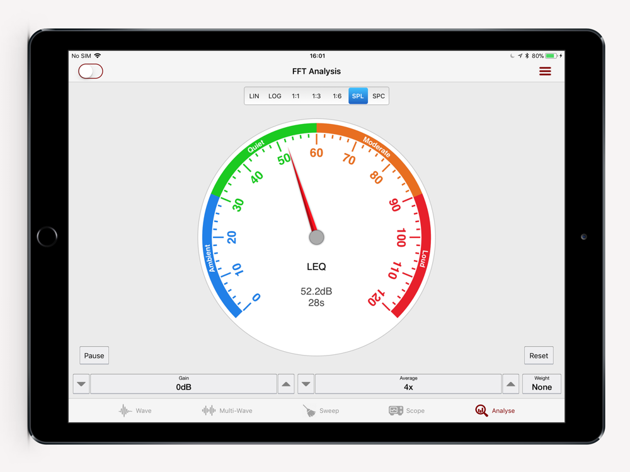Click the 28s elapsed time
Image resolution: width=630 pixels, height=472 pixels.
(316, 303)
